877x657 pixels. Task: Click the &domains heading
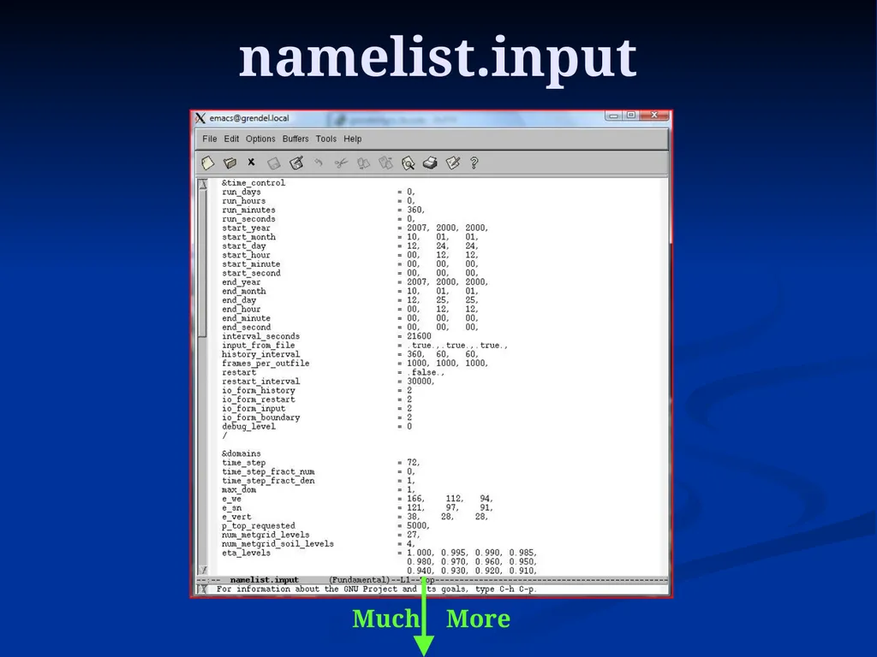click(241, 453)
